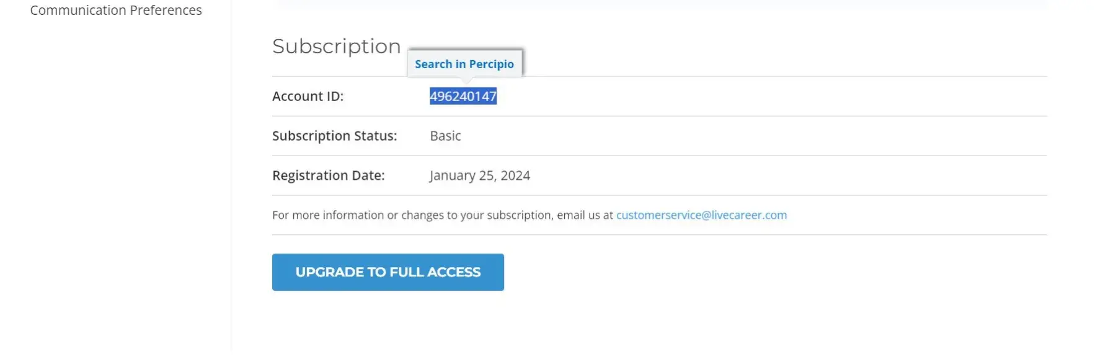
Task: Open Communication Preferences in the sidebar
Action: click(116, 11)
